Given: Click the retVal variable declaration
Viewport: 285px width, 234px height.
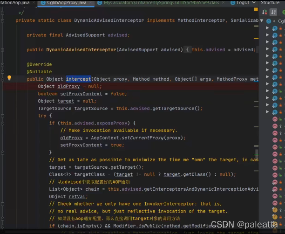Looking at the screenshot, I should pos(77,197).
